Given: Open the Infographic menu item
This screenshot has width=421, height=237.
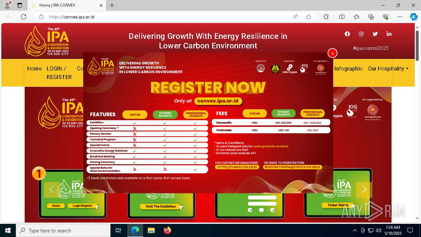Looking at the screenshot, I should click(348, 68).
